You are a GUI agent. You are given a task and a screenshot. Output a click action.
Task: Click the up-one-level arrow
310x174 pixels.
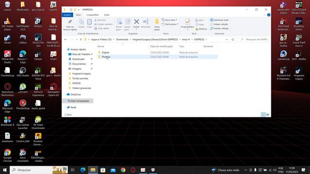[81, 40]
